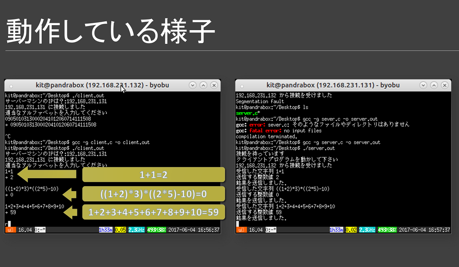459x267 pixels.
Task: Click the yellow 0.05 load average indicator
Action: 120,230
